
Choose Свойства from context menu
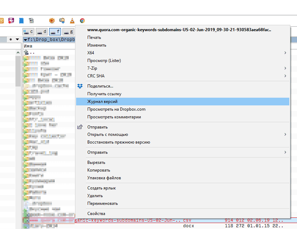tap(96, 214)
